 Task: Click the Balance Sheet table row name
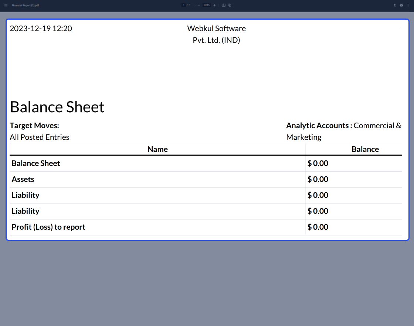tap(36, 163)
